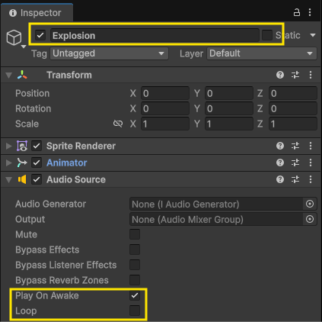
Task: Click the Rotation Y field
Action: click(x=229, y=108)
